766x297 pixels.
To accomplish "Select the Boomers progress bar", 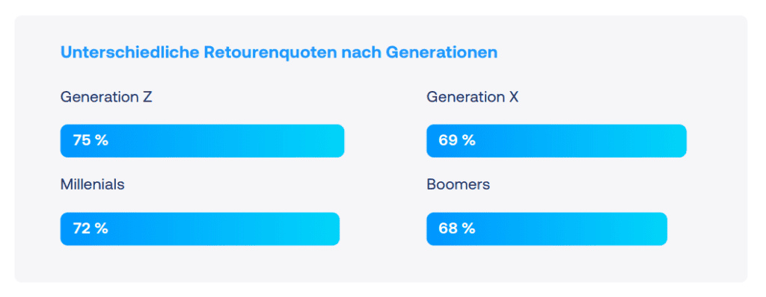I will [x=547, y=229].
